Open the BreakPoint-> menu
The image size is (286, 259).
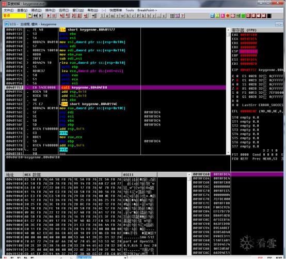pos(147,10)
